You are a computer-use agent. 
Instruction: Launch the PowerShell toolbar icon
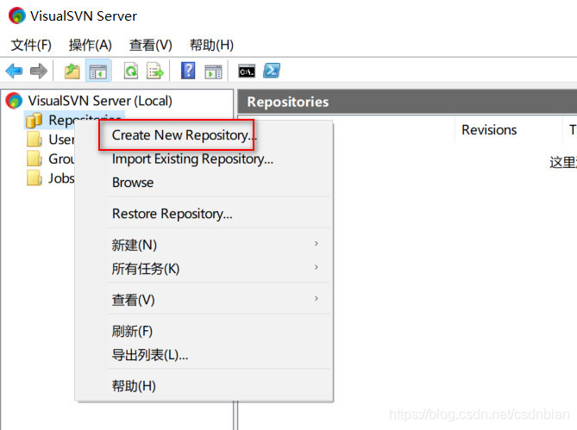pyautogui.click(x=272, y=71)
